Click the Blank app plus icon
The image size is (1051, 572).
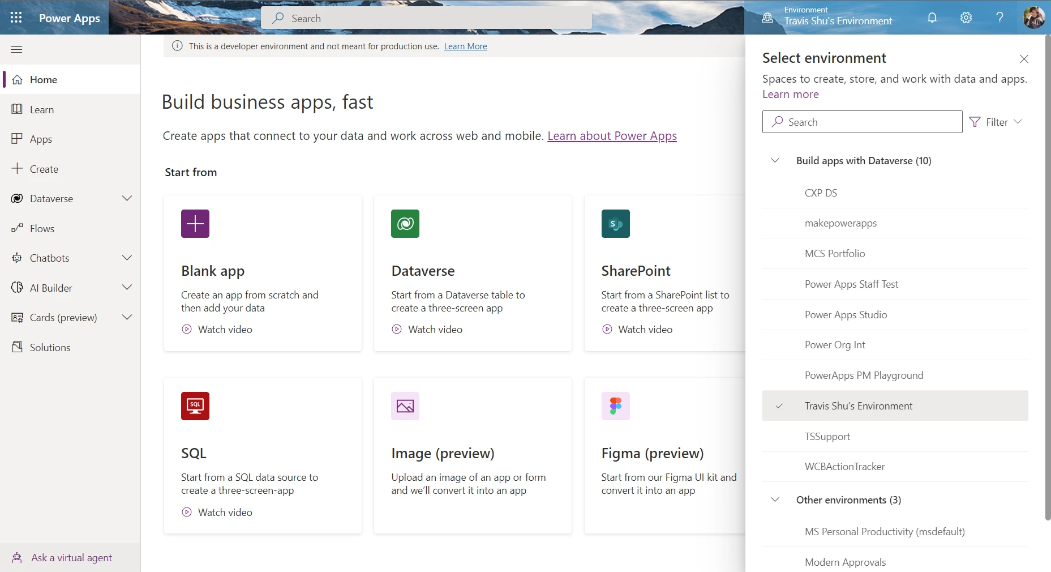(195, 223)
